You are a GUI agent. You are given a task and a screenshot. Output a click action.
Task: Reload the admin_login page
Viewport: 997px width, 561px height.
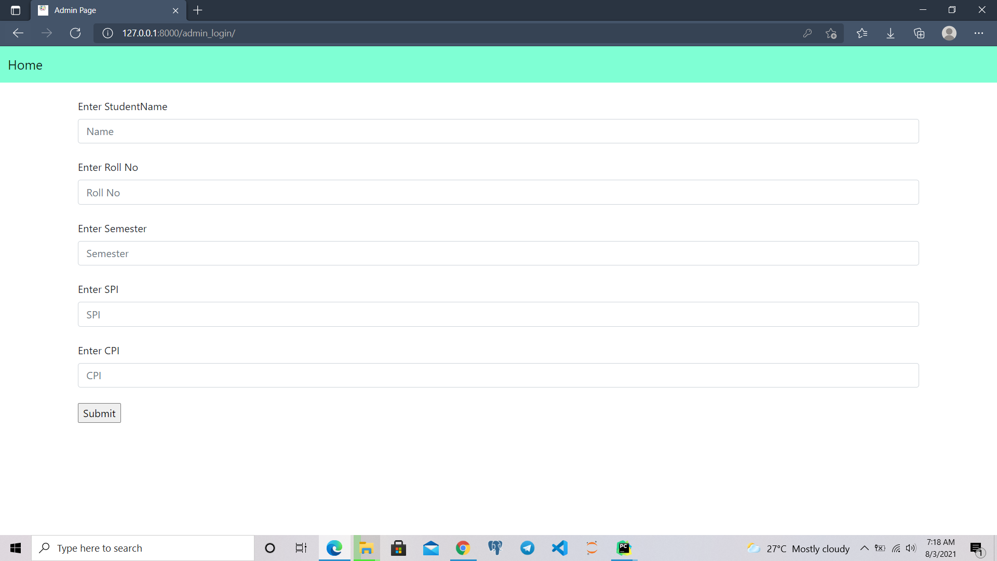[x=75, y=33]
